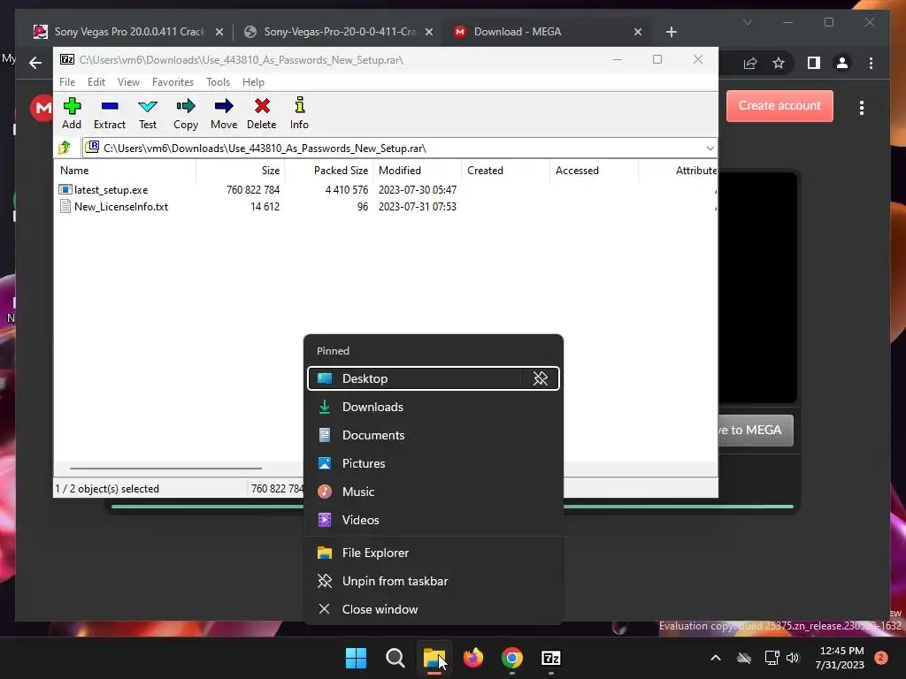The height and width of the screenshot is (679, 906).
Task: Open archive Info
Action: click(x=299, y=113)
